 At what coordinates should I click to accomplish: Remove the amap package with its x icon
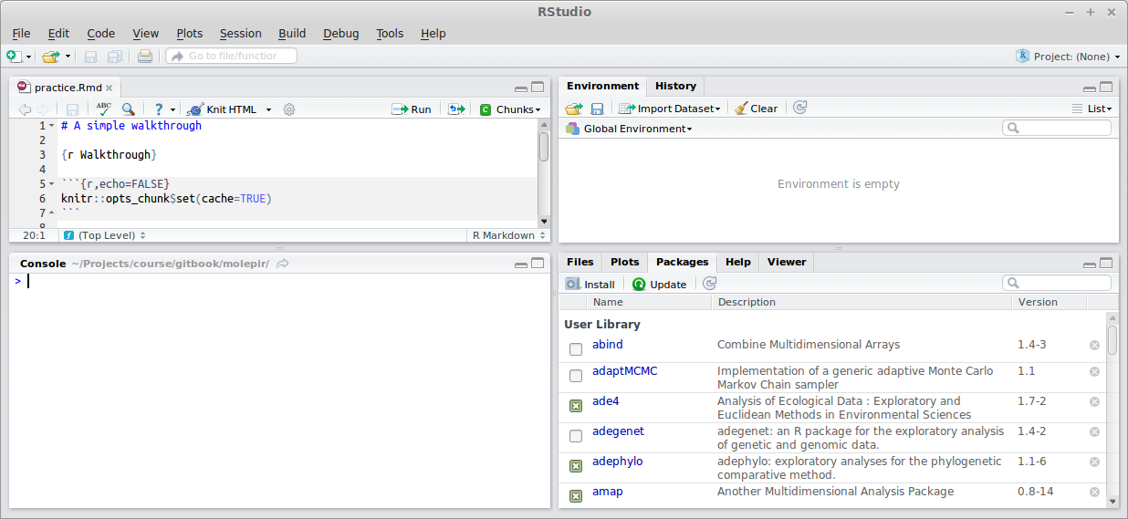(1094, 492)
